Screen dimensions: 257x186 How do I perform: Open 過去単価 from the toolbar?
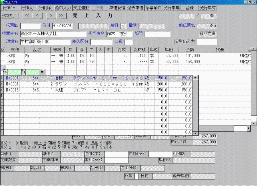click(x=135, y=8)
